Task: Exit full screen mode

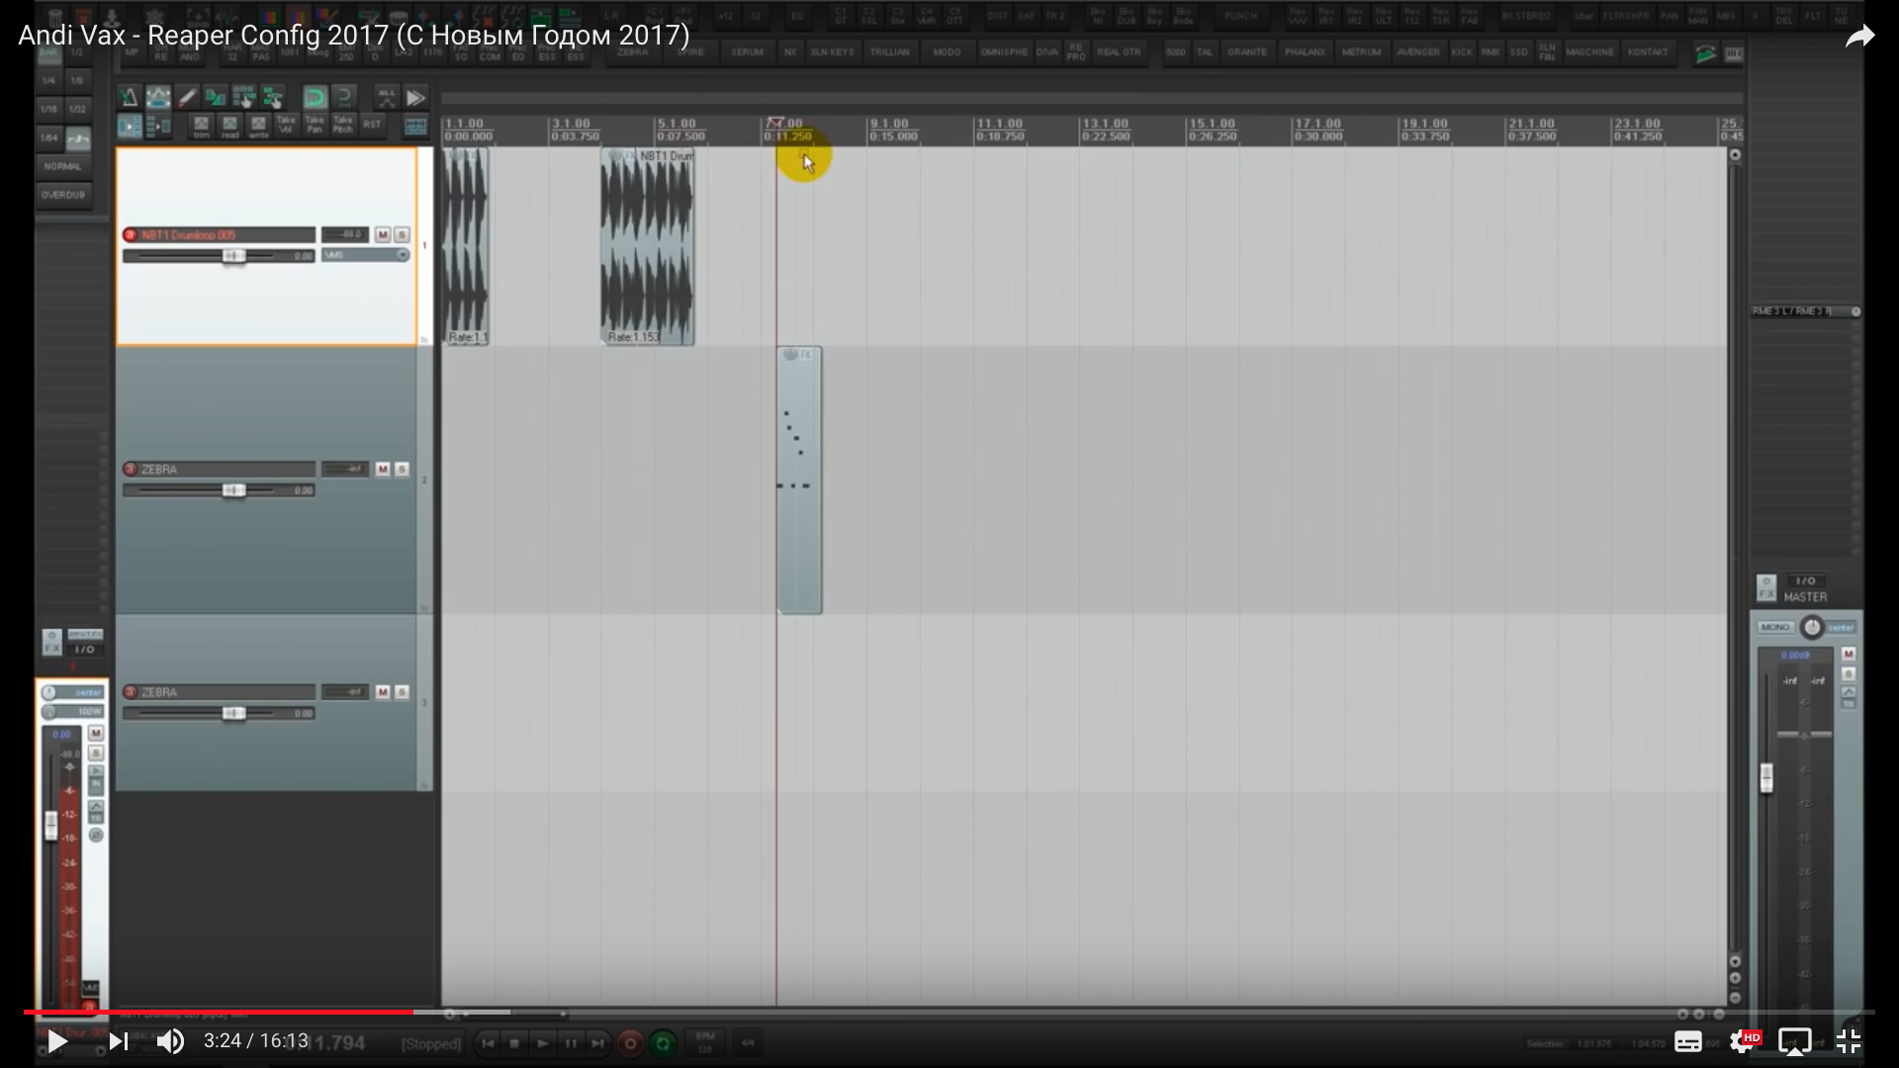Action: 1848,1041
